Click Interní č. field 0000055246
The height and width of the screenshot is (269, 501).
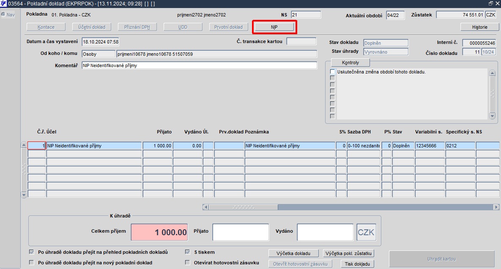(x=479, y=43)
